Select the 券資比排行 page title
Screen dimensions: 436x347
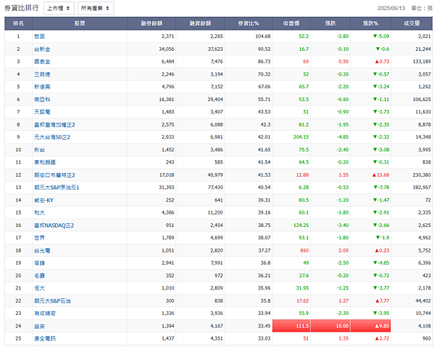(21, 8)
